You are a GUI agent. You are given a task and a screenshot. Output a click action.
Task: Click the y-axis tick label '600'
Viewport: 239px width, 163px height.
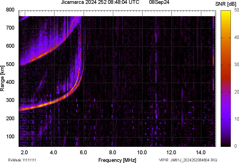pos(10,46)
